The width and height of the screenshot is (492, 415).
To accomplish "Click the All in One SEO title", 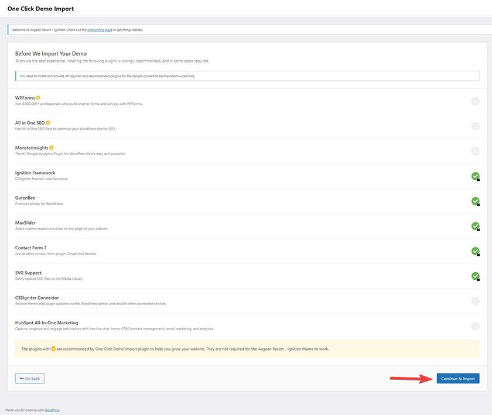I will tap(30, 123).
